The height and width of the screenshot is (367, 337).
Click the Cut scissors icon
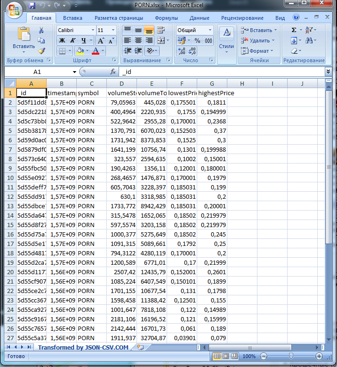[x=41, y=30]
